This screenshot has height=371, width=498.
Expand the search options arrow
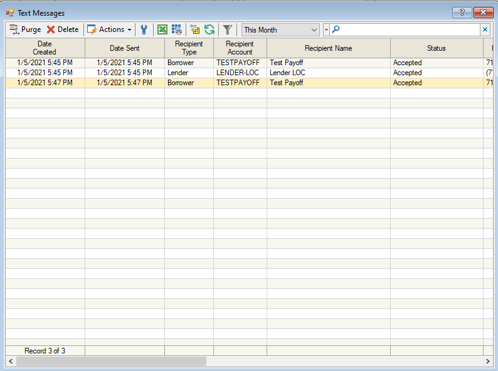coord(326,30)
